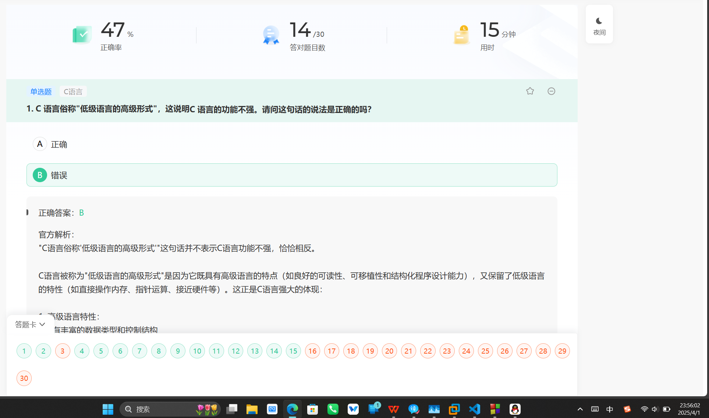709x418 pixels.
Task: Open the Windows Start menu
Action: (108, 409)
